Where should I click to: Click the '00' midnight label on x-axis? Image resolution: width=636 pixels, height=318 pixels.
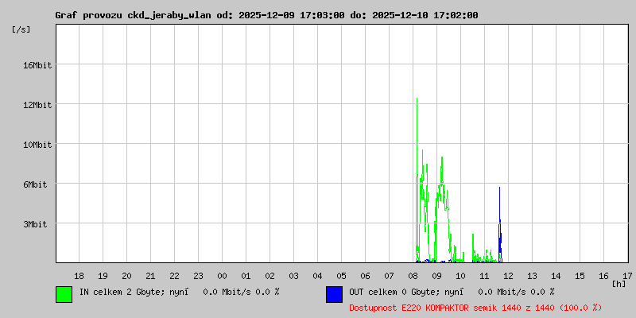pos(223,276)
